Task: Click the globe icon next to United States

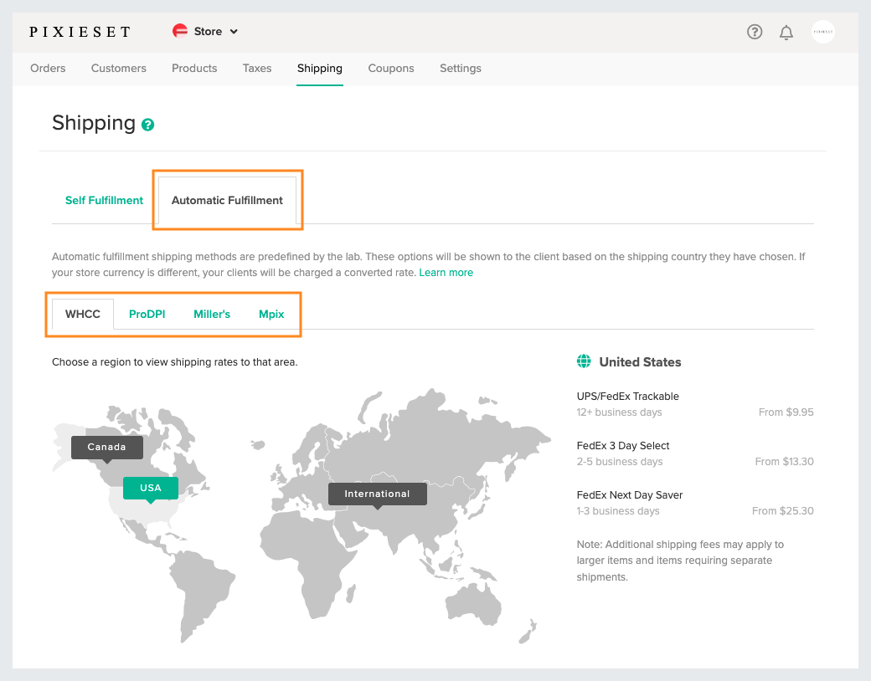Action: coord(584,361)
